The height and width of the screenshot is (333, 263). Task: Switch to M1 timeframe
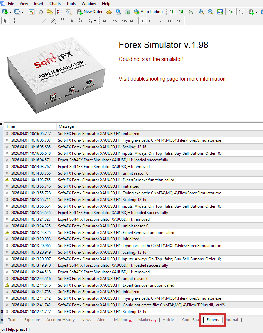click(x=105, y=21)
